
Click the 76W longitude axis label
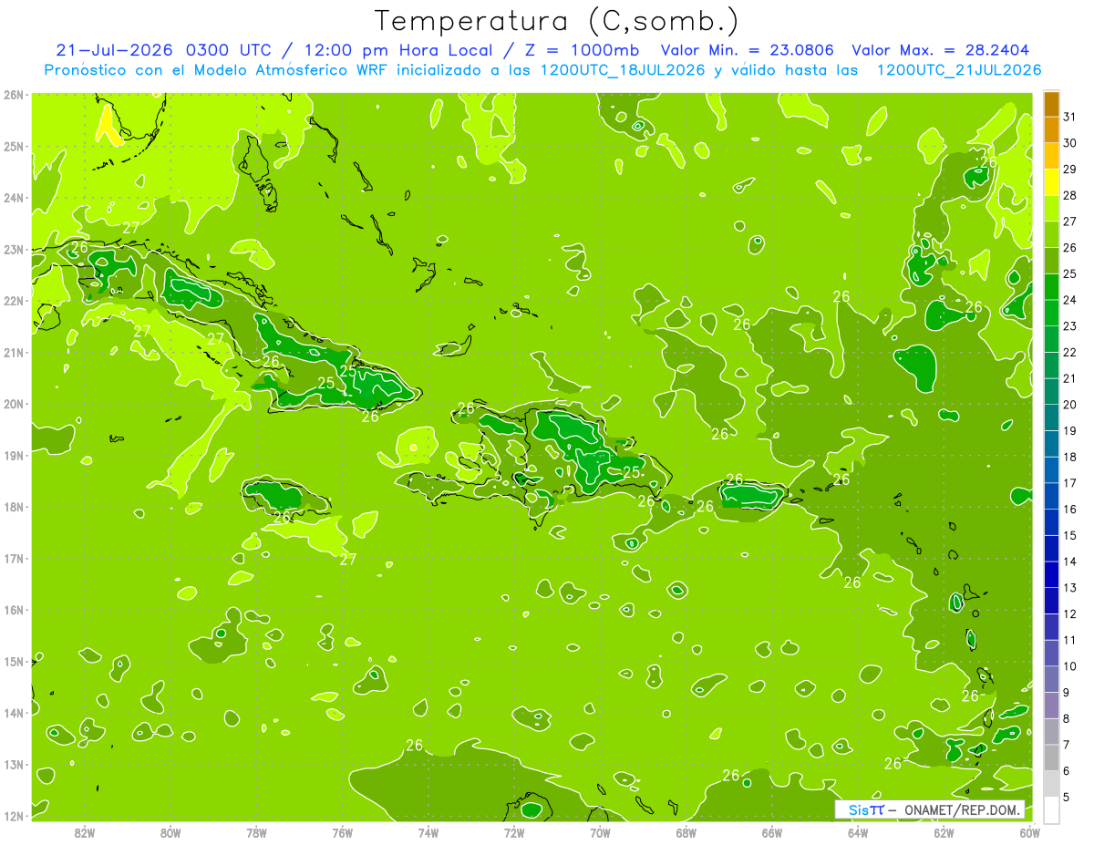(x=343, y=832)
